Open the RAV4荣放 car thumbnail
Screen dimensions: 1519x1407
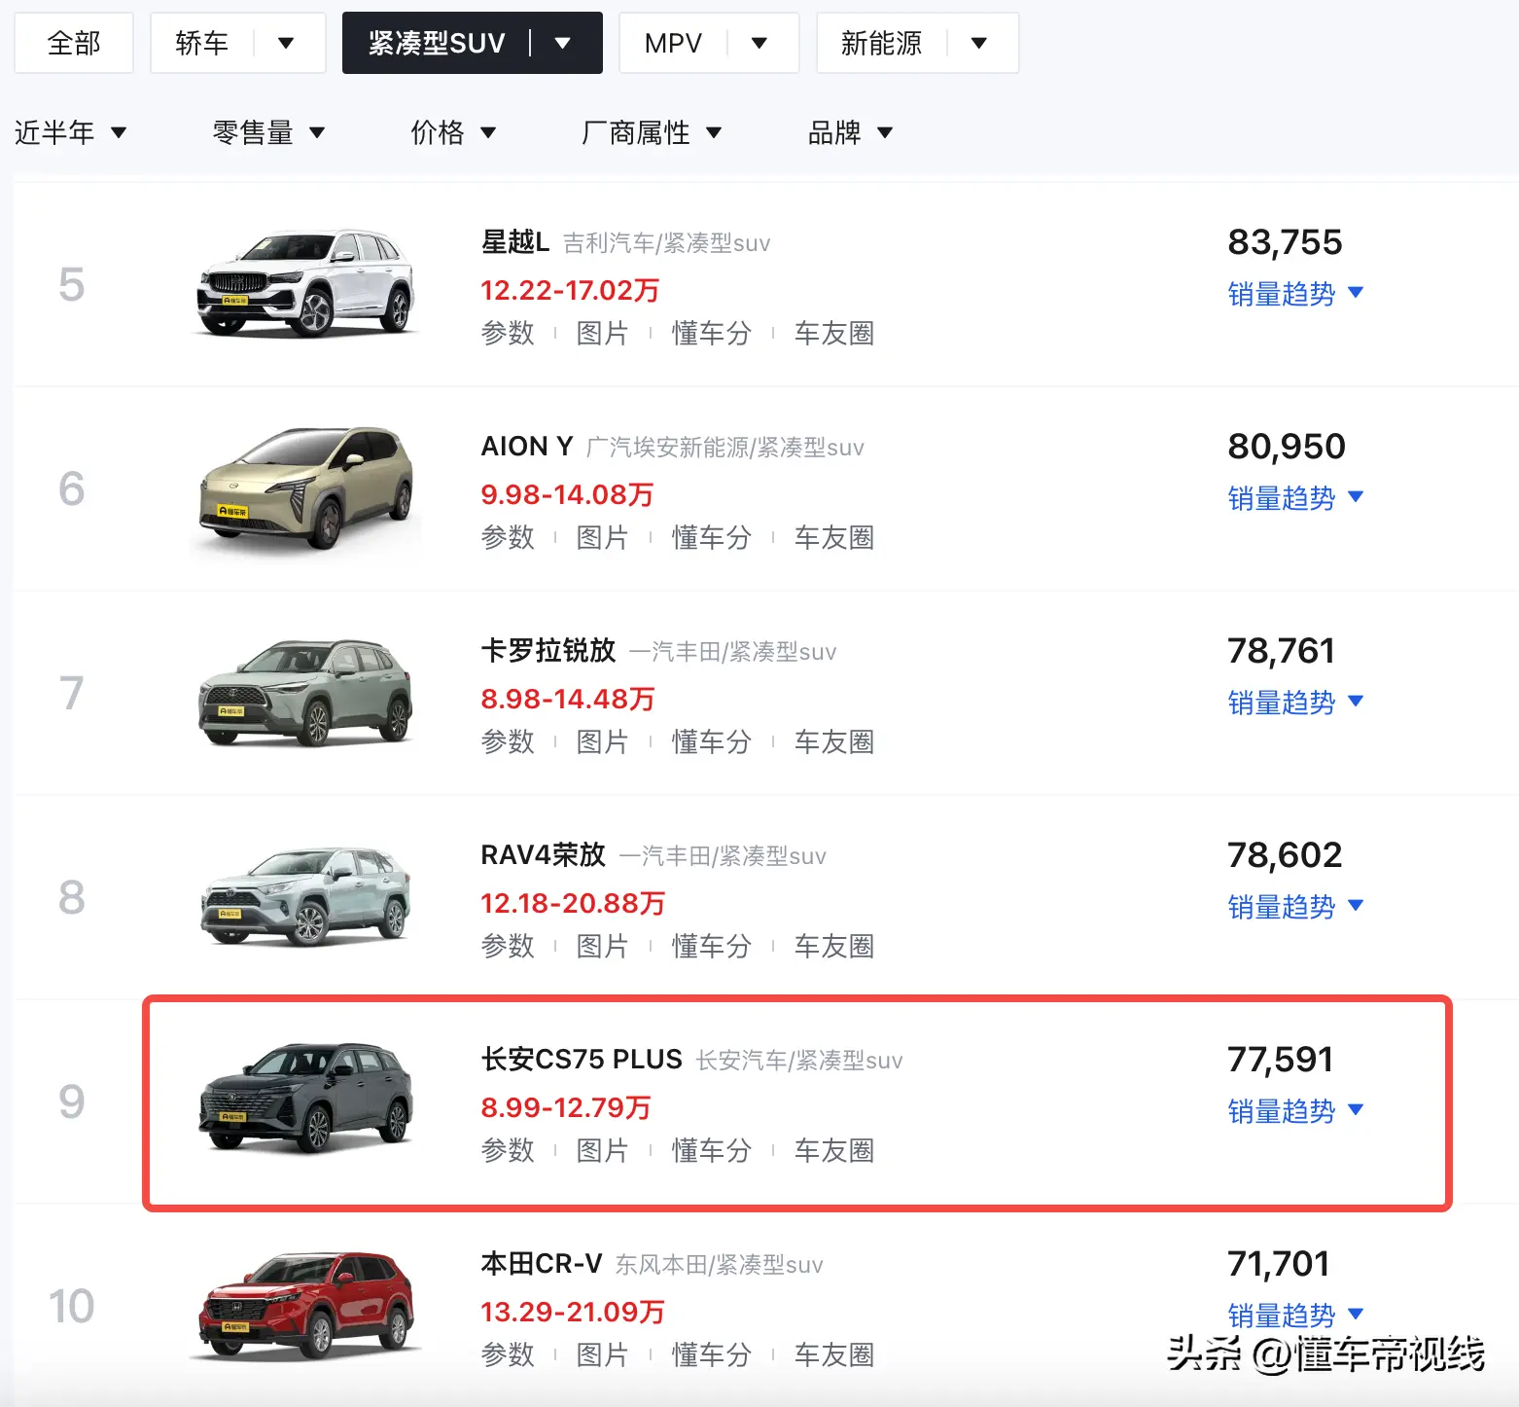click(306, 896)
